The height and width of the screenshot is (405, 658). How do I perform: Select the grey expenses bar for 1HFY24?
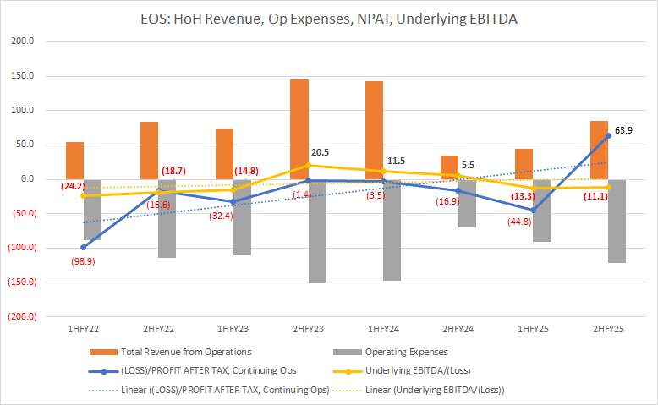click(x=393, y=229)
